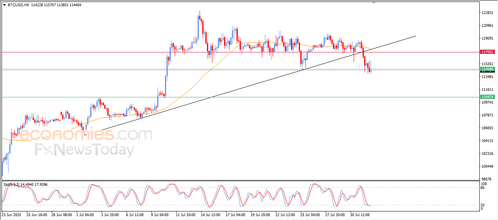Click the 17 Jul 04:00 time label

[x=236, y=215]
